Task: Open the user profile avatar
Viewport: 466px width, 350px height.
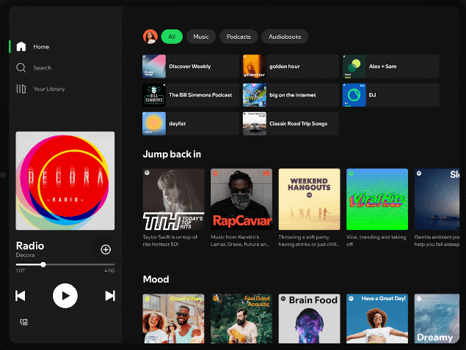Action: pyautogui.click(x=150, y=37)
